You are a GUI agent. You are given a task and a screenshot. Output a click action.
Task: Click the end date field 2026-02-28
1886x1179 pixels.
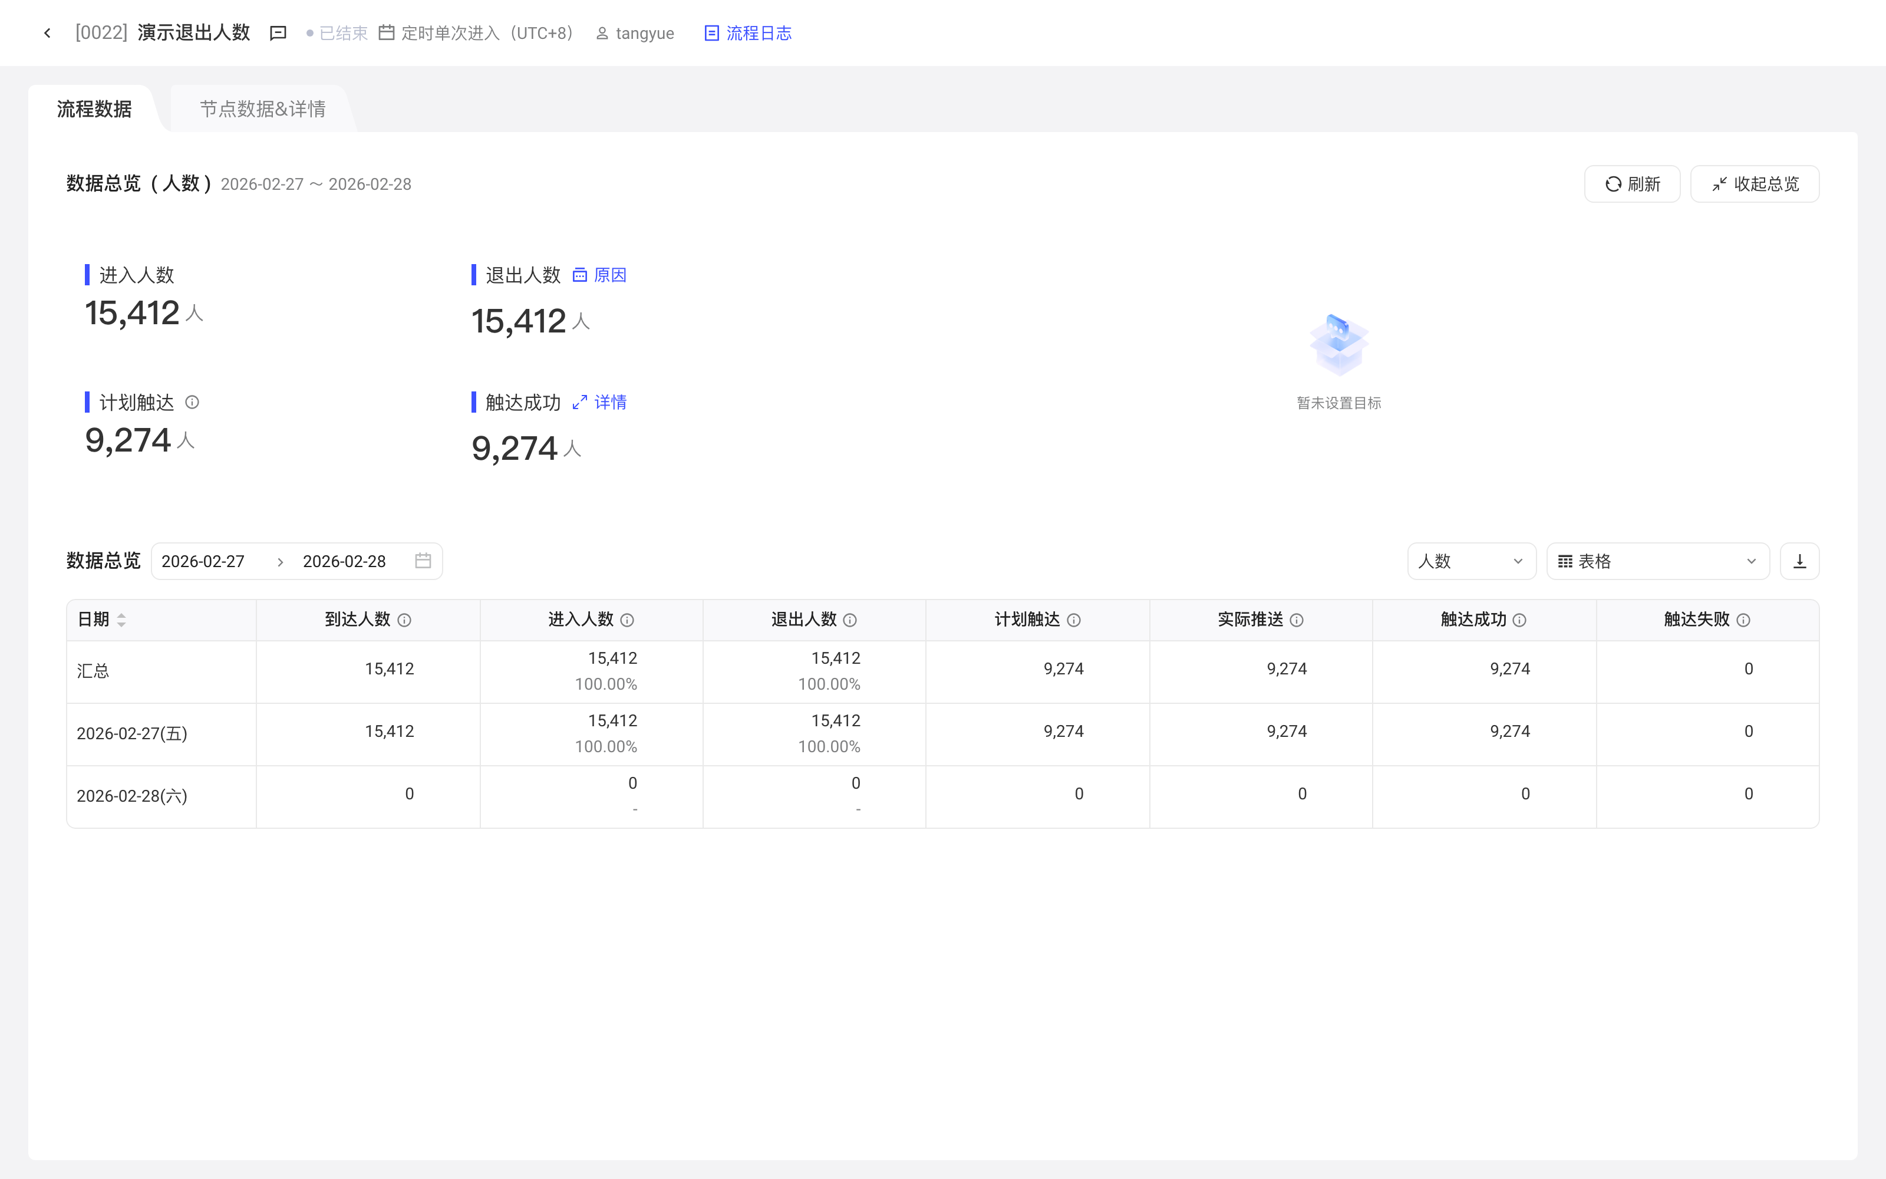pyautogui.click(x=344, y=561)
